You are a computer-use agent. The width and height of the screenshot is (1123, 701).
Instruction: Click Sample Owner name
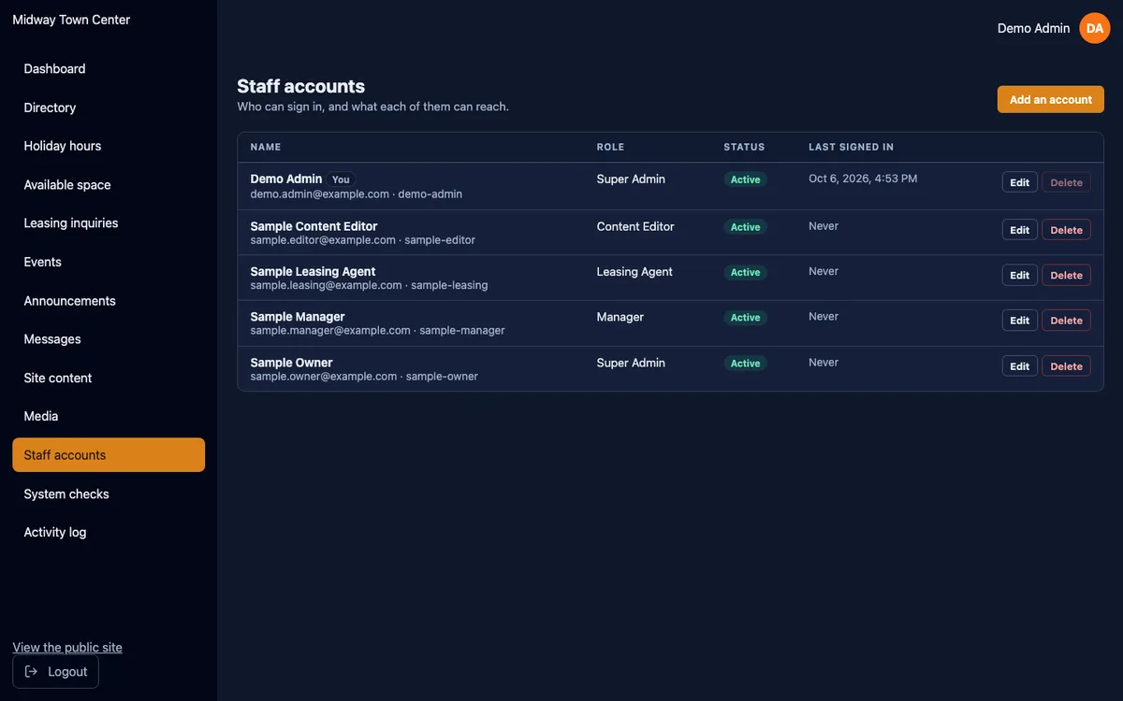click(x=291, y=363)
